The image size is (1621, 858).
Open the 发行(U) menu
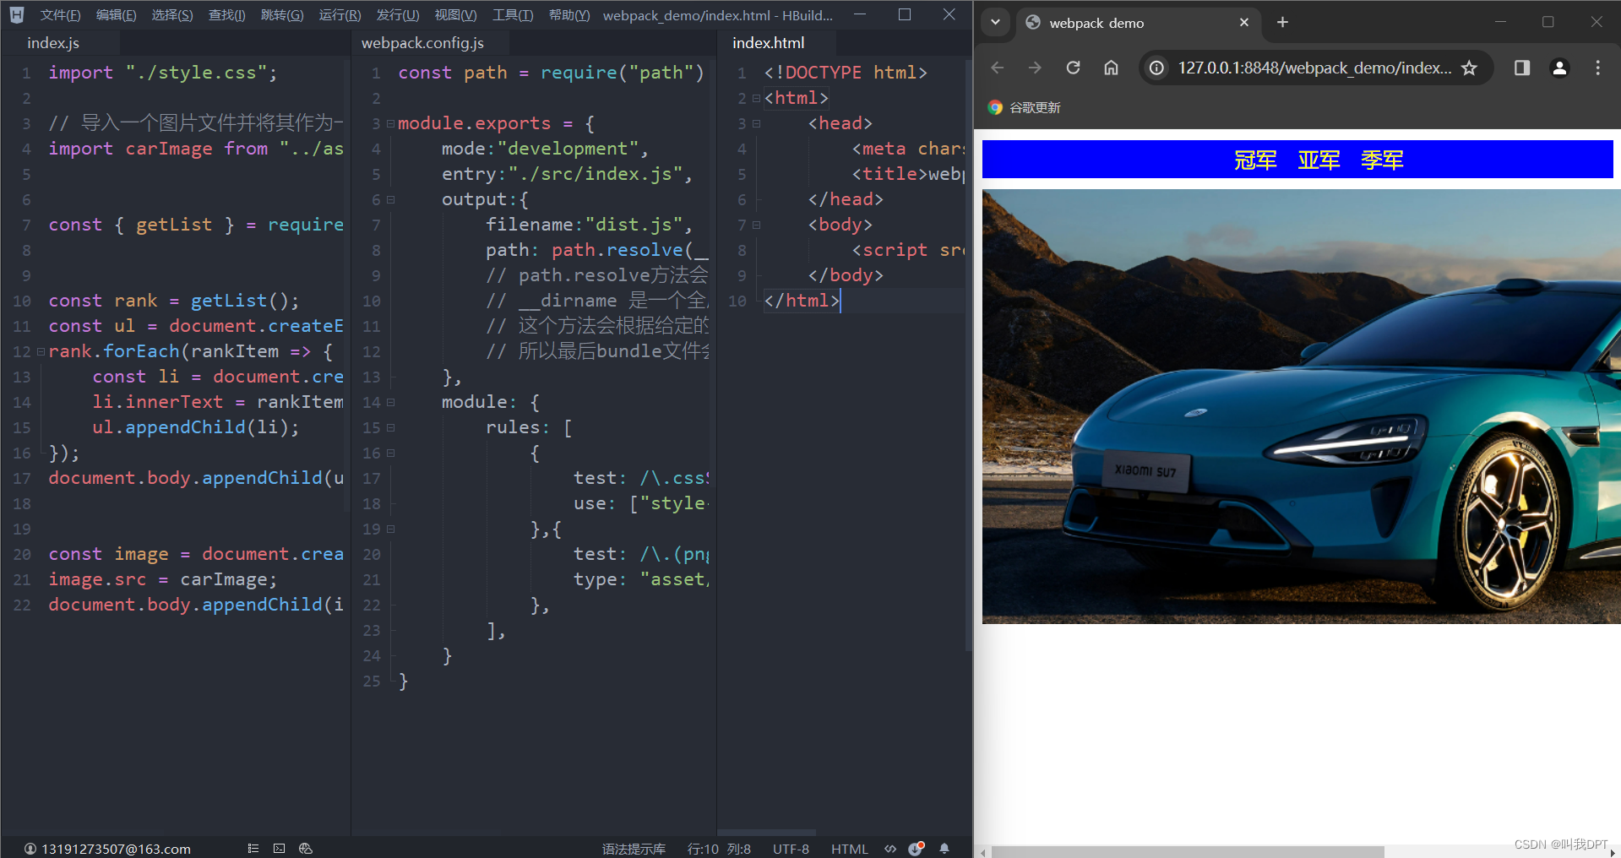398,15
